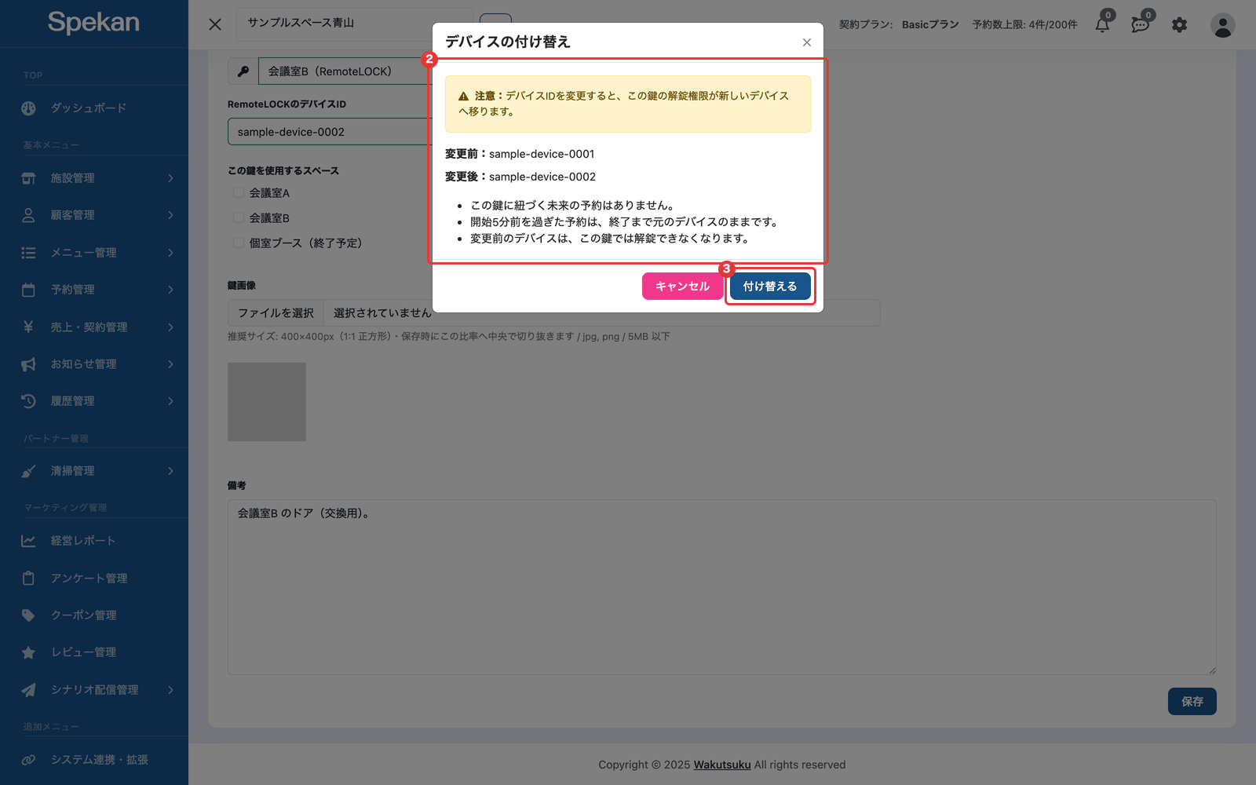
Task: Confirm with the 付け替える button
Action: coord(770,287)
